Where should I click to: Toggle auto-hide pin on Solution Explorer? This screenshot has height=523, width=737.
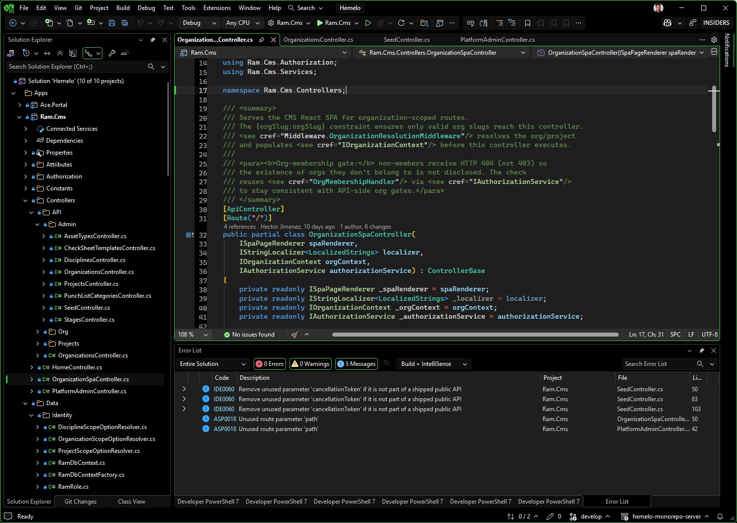[153, 40]
